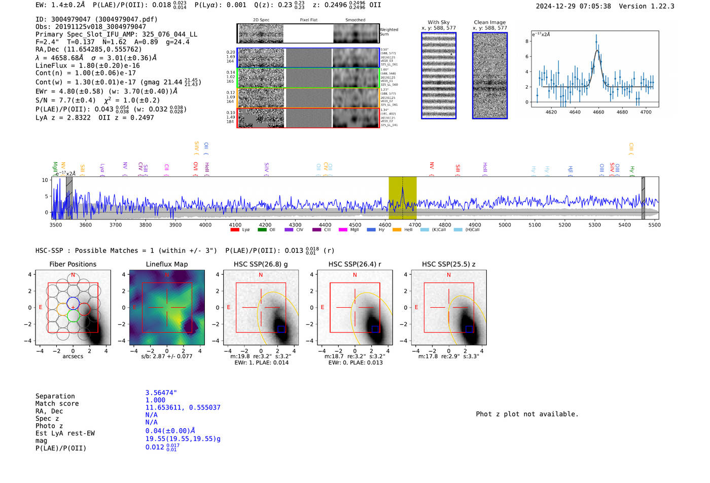This screenshot has width=710, height=483.
Task: Open the With Sky image
Action: tap(439, 76)
